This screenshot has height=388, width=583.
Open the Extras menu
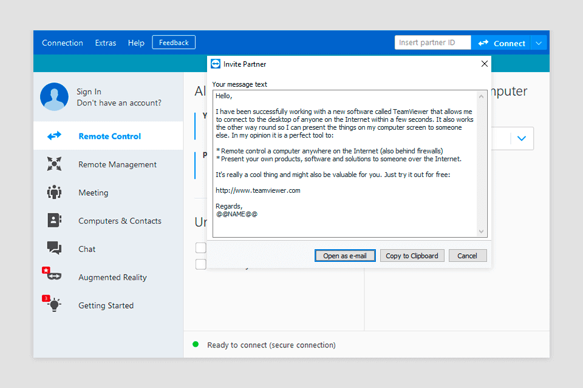tap(106, 42)
